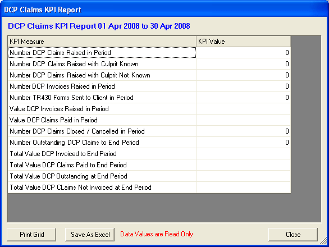The height and width of the screenshot is (247, 329).
Task: Select the Total Value DCP Outstanding at End Period row
Action: tap(149, 176)
